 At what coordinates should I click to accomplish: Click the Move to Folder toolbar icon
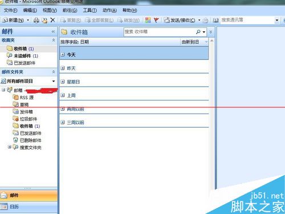tap(44, 20)
